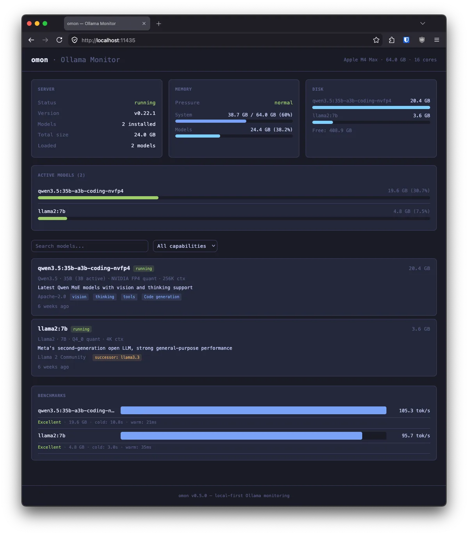Click the server Status value 'running'
The height and width of the screenshot is (535, 468).
pyautogui.click(x=145, y=103)
